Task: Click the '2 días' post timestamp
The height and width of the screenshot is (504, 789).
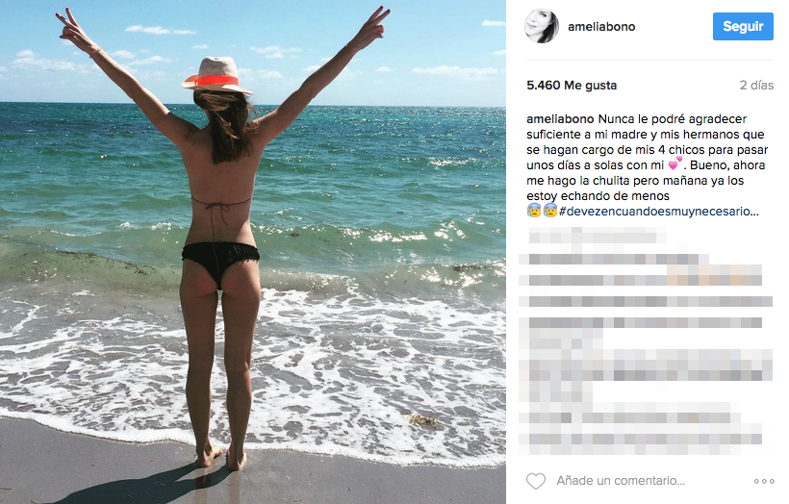Action: [x=756, y=85]
